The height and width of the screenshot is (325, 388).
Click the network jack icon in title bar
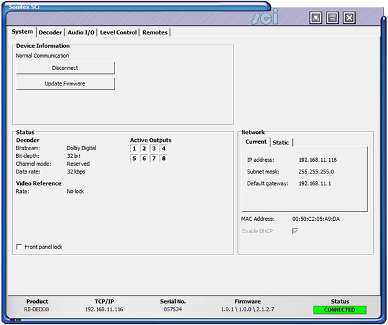click(x=316, y=18)
